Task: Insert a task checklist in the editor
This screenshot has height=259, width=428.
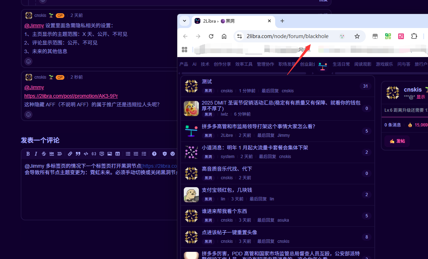Action: (x=144, y=154)
